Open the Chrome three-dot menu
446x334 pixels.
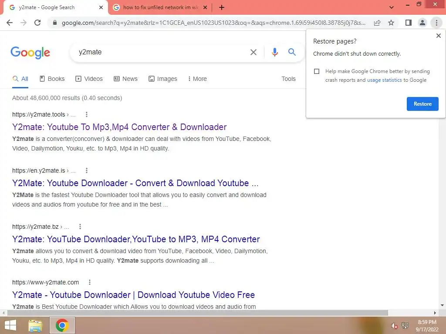pos(436,23)
